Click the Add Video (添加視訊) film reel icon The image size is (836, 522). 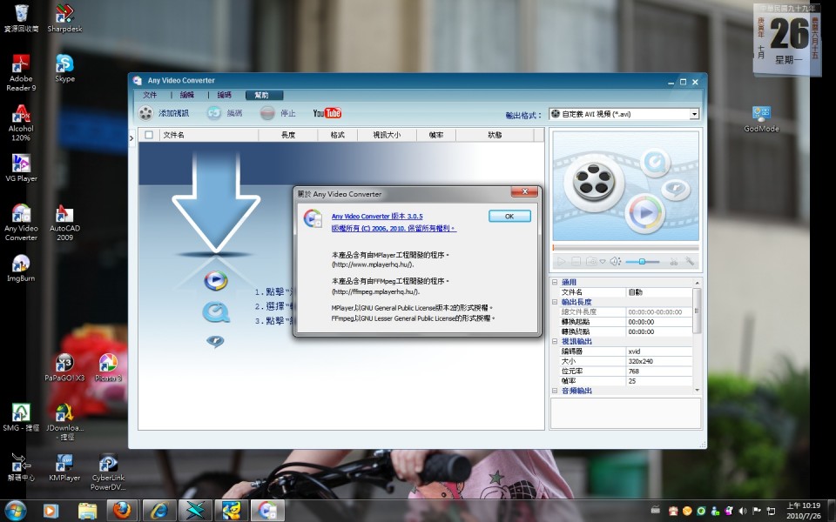[145, 113]
